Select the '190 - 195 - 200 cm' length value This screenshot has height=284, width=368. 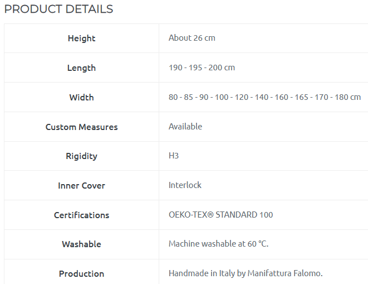202,68
